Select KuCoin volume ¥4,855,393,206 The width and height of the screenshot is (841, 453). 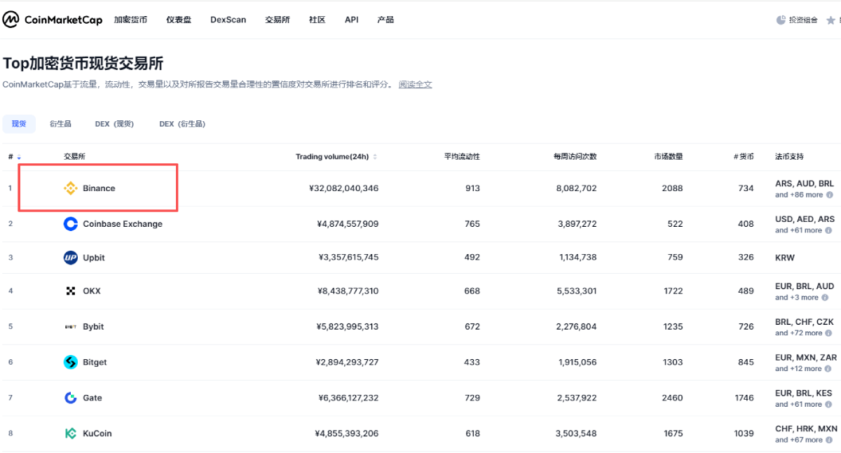347,433
